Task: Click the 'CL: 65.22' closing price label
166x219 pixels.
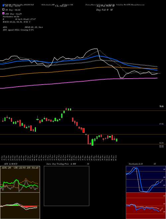Action: 61,6
